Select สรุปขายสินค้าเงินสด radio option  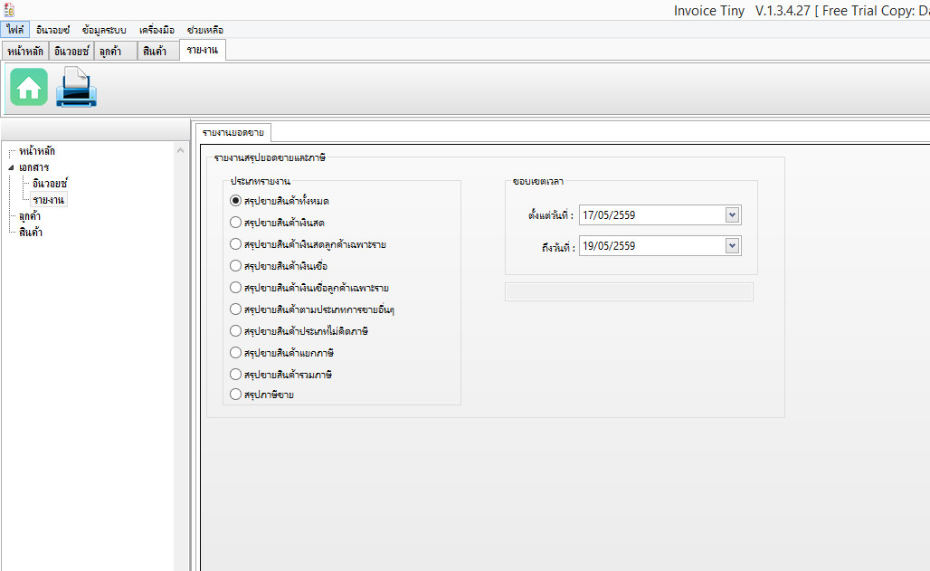(277, 223)
